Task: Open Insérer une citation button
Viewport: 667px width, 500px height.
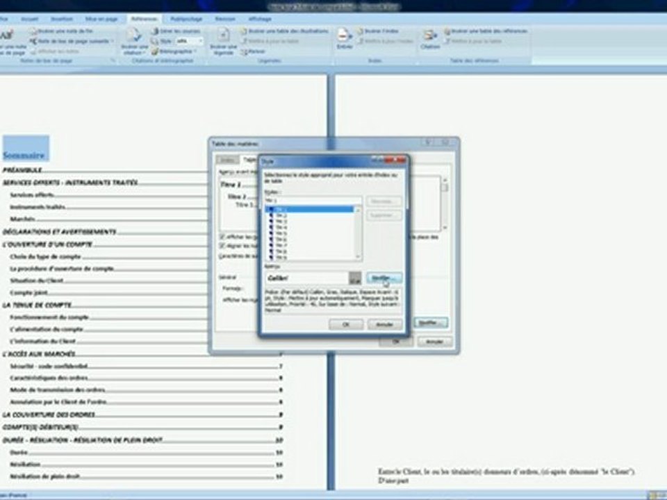Action: tap(134, 41)
